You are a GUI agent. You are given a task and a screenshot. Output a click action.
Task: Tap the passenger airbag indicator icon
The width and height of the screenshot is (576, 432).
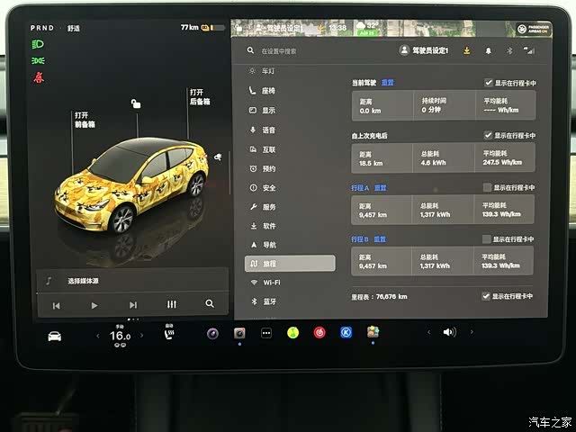pyautogui.click(x=533, y=29)
